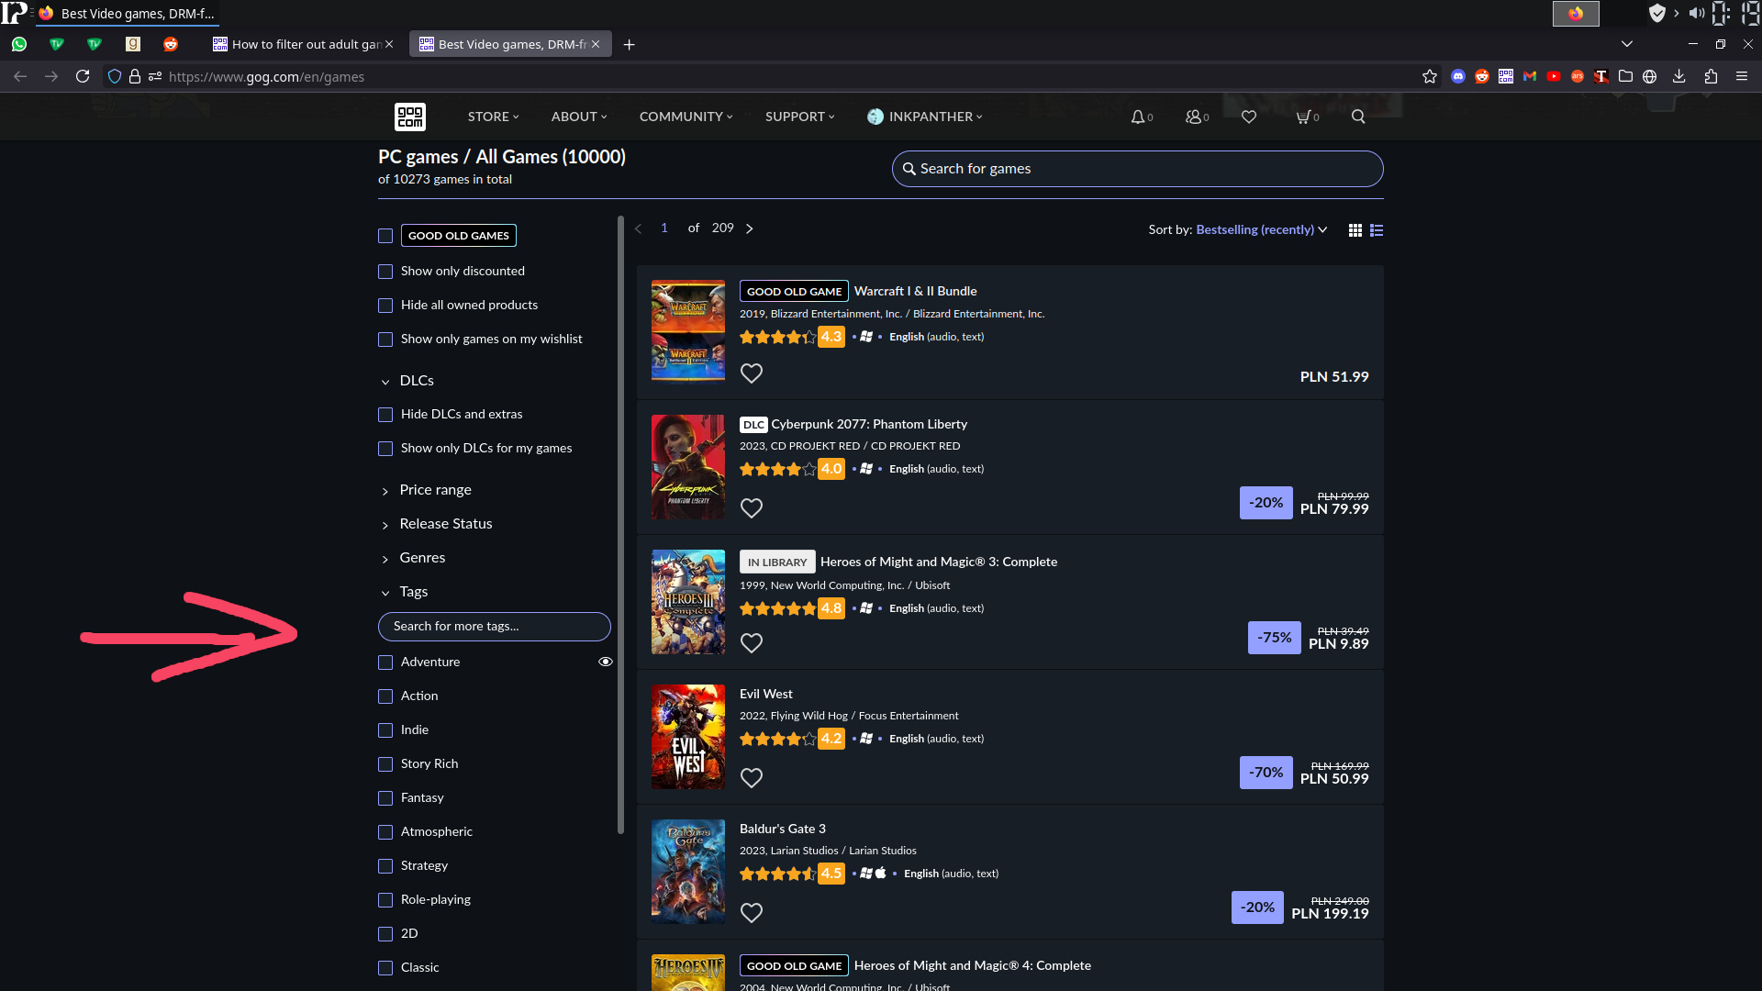The height and width of the screenshot is (991, 1762).
Task: Click Search for more tags field
Action: 495,627
